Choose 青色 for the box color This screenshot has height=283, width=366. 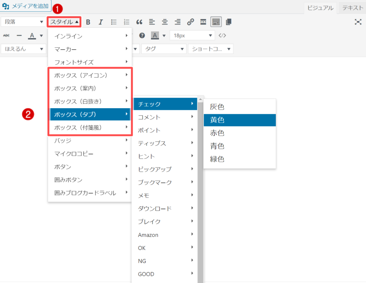pos(240,146)
